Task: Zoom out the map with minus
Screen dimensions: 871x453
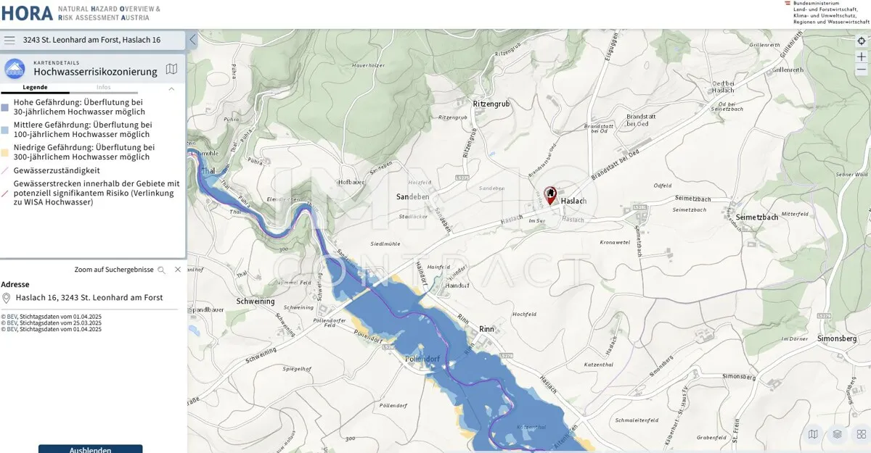Action: point(862,70)
